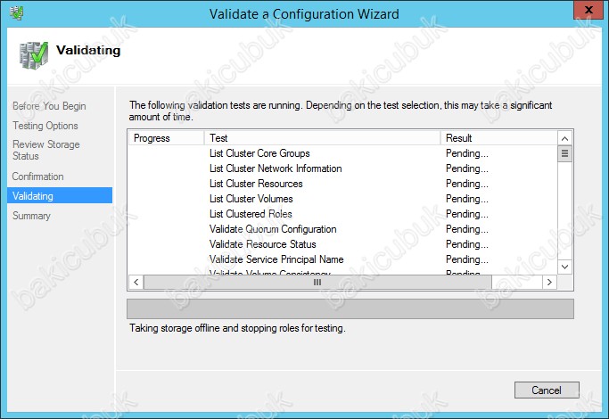The width and height of the screenshot is (609, 419).
Task: Click the vertical scrollbar up arrow
Action: [564, 139]
